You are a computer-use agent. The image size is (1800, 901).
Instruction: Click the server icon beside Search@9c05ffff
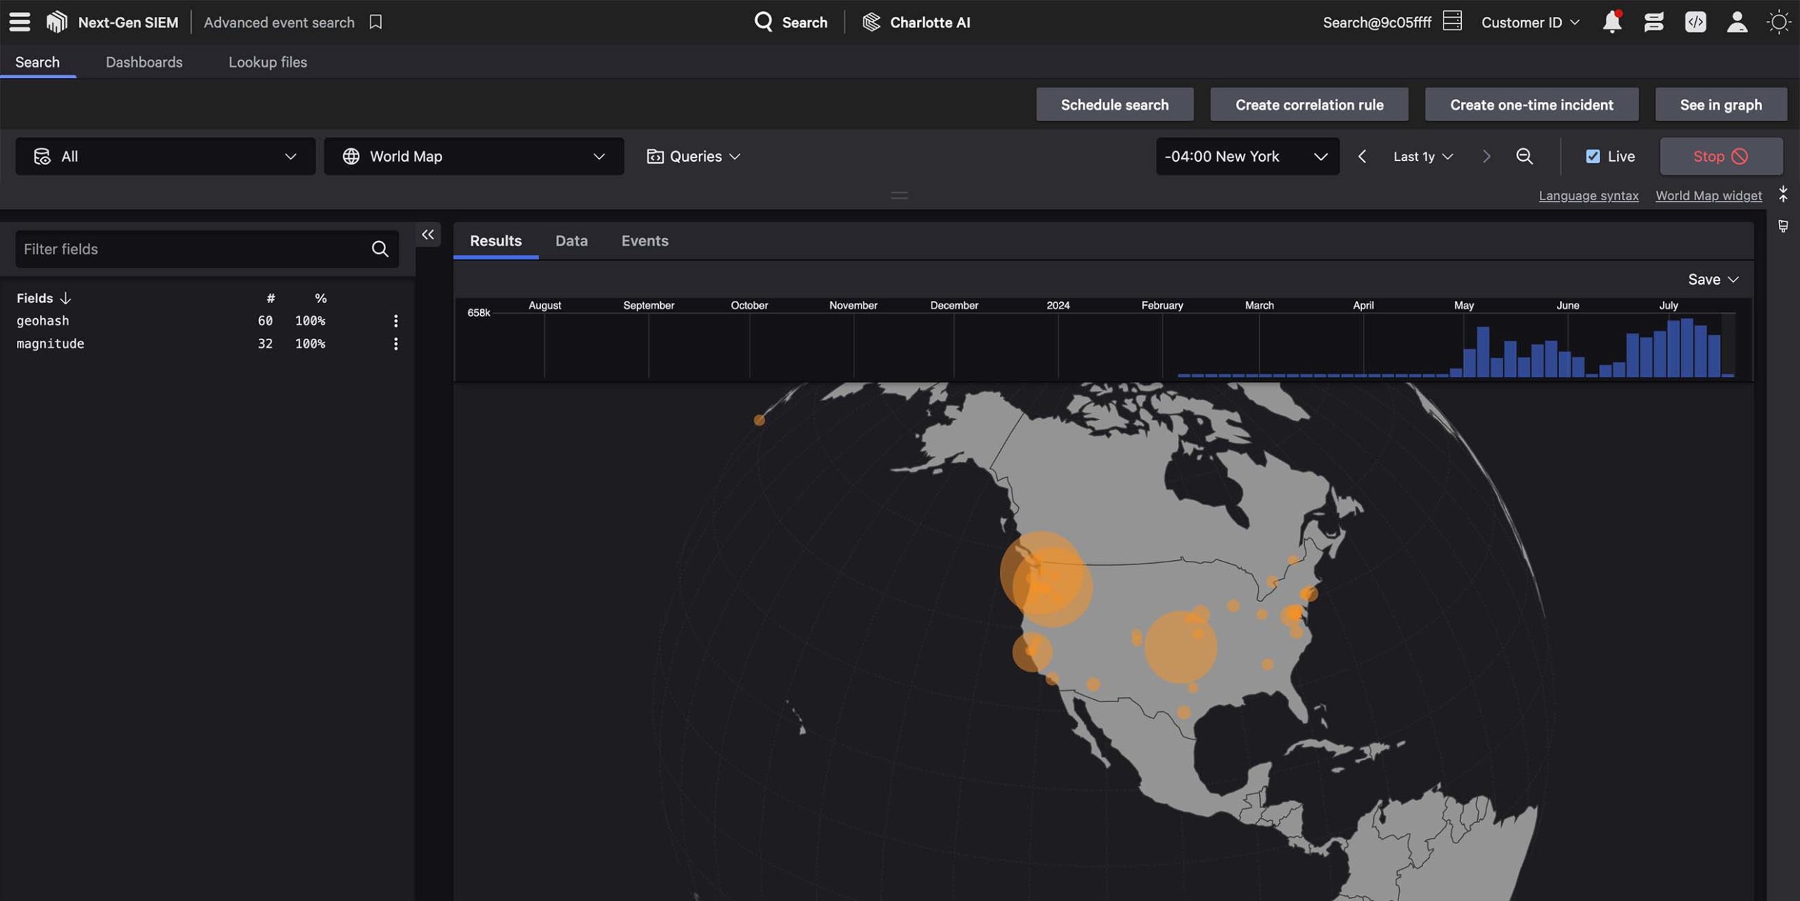pos(1451,21)
